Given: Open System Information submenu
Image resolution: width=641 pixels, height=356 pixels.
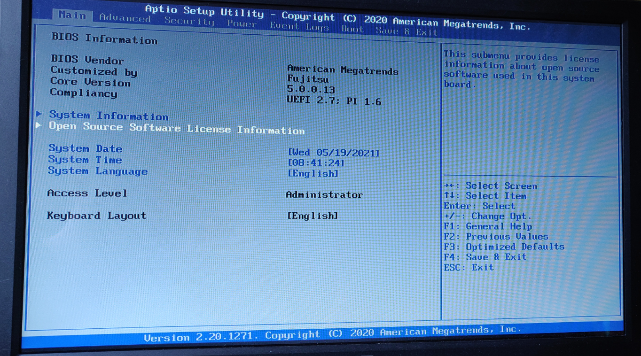Looking at the screenshot, I should (x=109, y=116).
